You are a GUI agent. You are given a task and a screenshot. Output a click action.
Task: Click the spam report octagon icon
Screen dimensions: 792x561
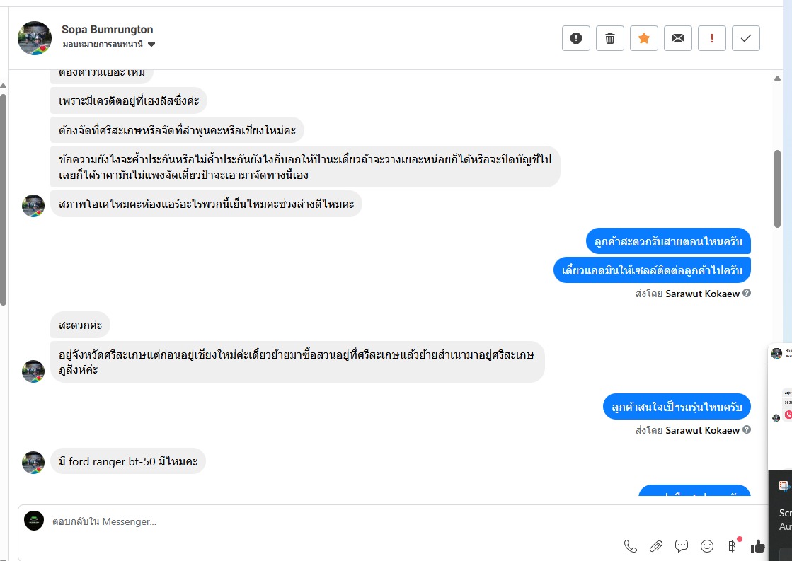tap(575, 38)
